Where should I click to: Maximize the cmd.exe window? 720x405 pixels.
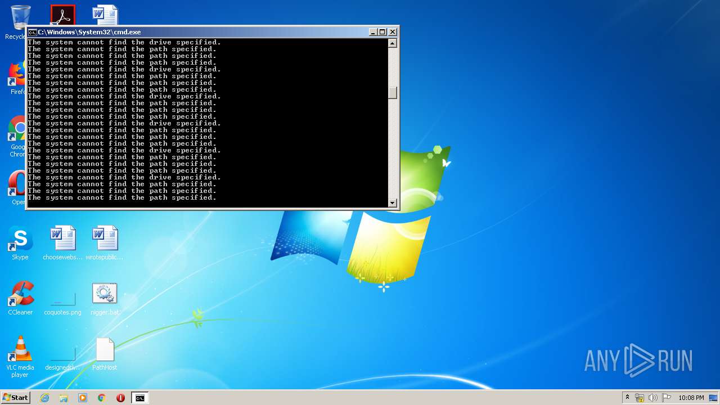click(382, 32)
